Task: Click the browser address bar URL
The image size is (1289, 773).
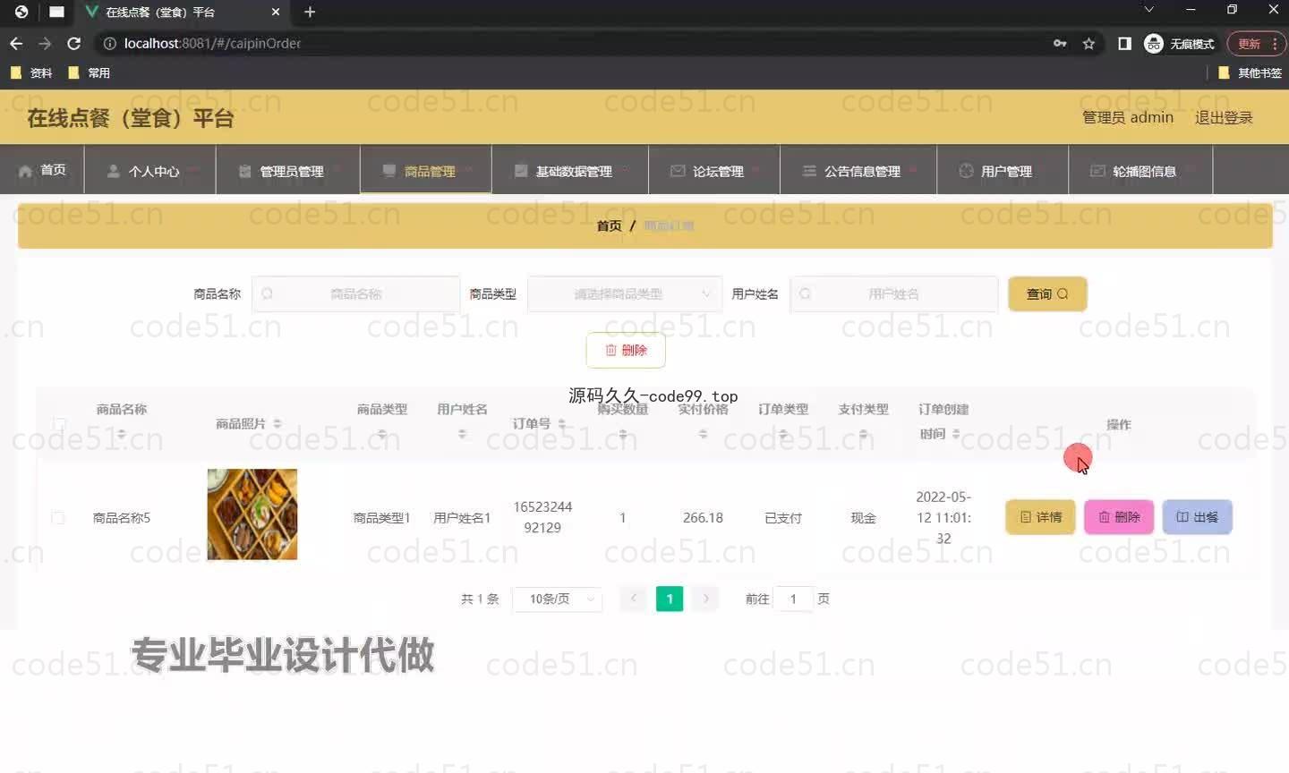Action: point(212,43)
